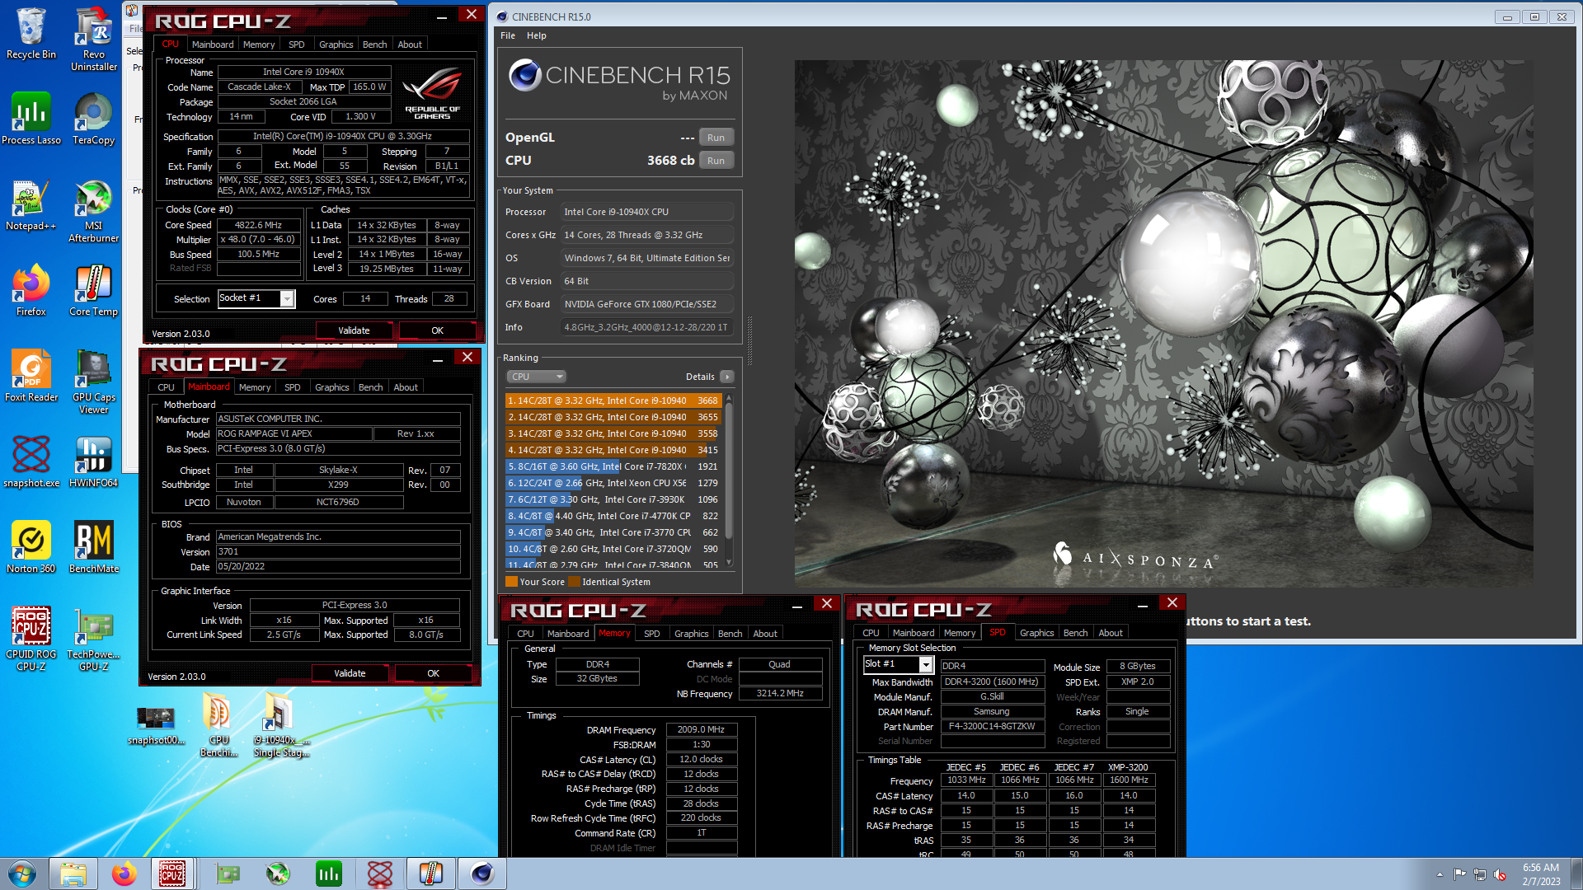Screen dimensions: 1583x890
Task: Select ranking row Intel Xeon CPU 1279
Action: 613,483
